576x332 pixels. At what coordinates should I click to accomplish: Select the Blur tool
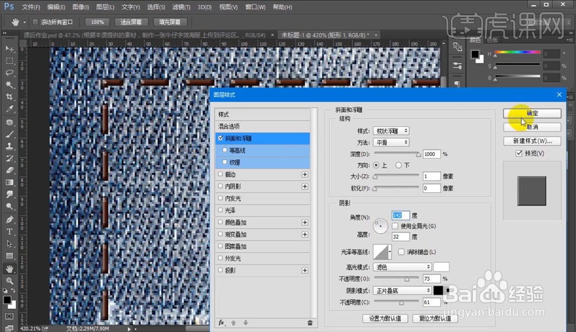(9, 195)
